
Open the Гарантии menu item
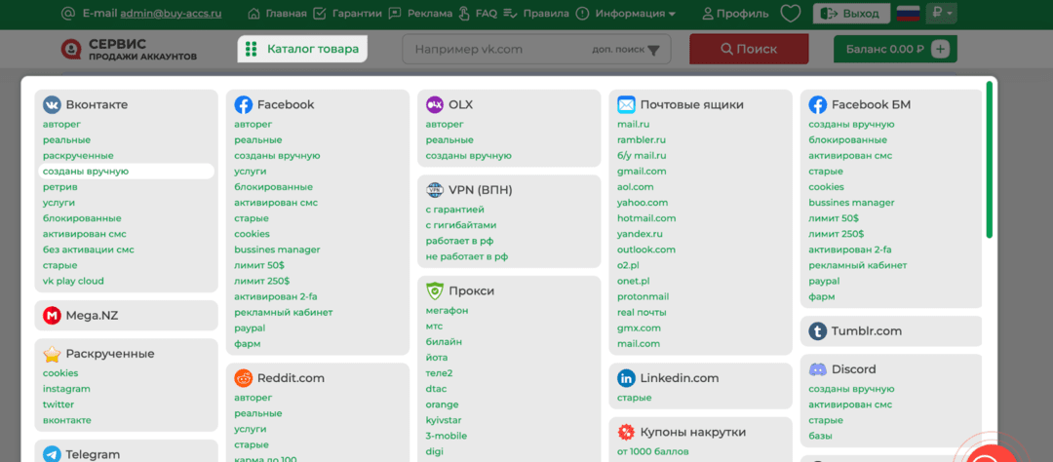(x=357, y=14)
